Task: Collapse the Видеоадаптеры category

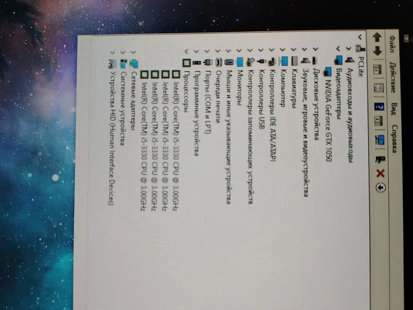Action: coord(338,49)
